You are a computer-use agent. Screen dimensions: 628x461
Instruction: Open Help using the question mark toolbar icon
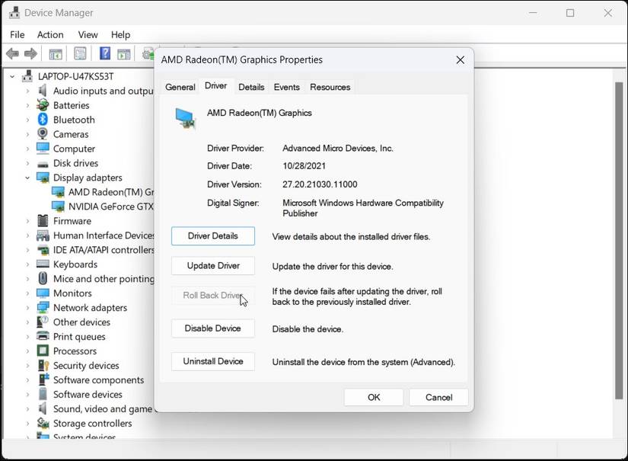tap(104, 53)
